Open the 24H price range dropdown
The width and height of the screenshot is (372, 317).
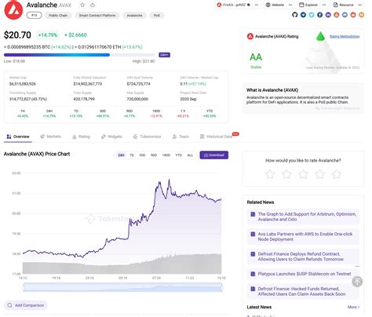pyautogui.click(x=165, y=55)
